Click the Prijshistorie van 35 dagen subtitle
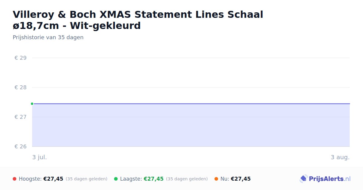 coord(48,37)
